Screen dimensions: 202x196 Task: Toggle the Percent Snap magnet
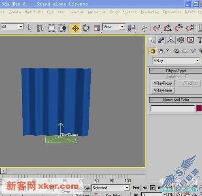[179, 28]
